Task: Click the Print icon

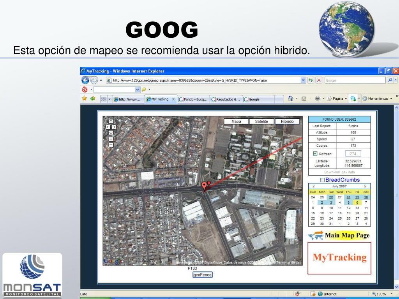Action: coord(317,98)
